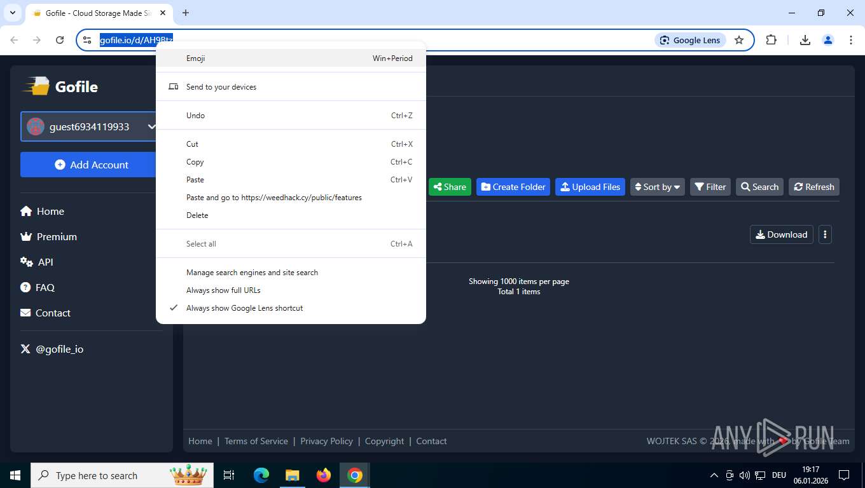Open File Explorer from taskbar
This screenshot has height=488, width=865.
[293, 475]
